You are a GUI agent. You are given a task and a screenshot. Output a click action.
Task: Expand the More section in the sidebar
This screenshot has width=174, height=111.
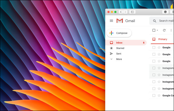(x=119, y=59)
